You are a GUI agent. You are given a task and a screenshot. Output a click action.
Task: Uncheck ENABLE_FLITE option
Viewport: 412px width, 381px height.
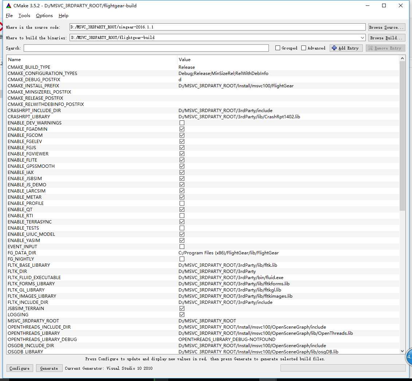pyautogui.click(x=182, y=160)
